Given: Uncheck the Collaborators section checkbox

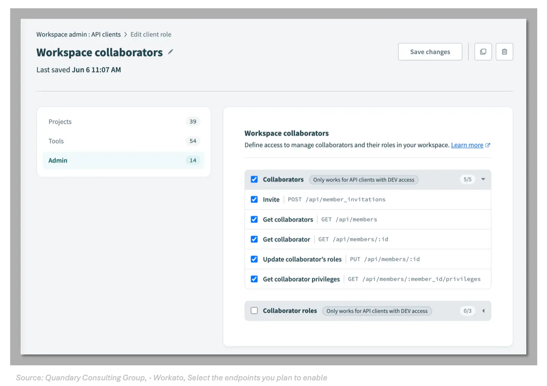Looking at the screenshot, I should click(x=254, y=179).
